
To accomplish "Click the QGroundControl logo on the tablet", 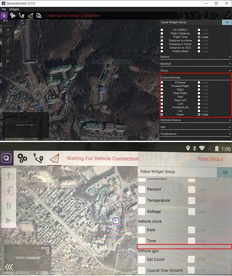I will (7, 158).
